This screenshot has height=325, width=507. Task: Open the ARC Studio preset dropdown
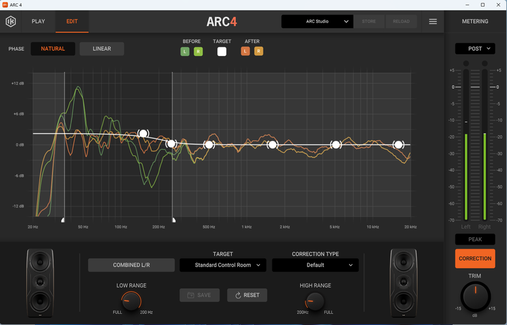[x=317, y=21]
